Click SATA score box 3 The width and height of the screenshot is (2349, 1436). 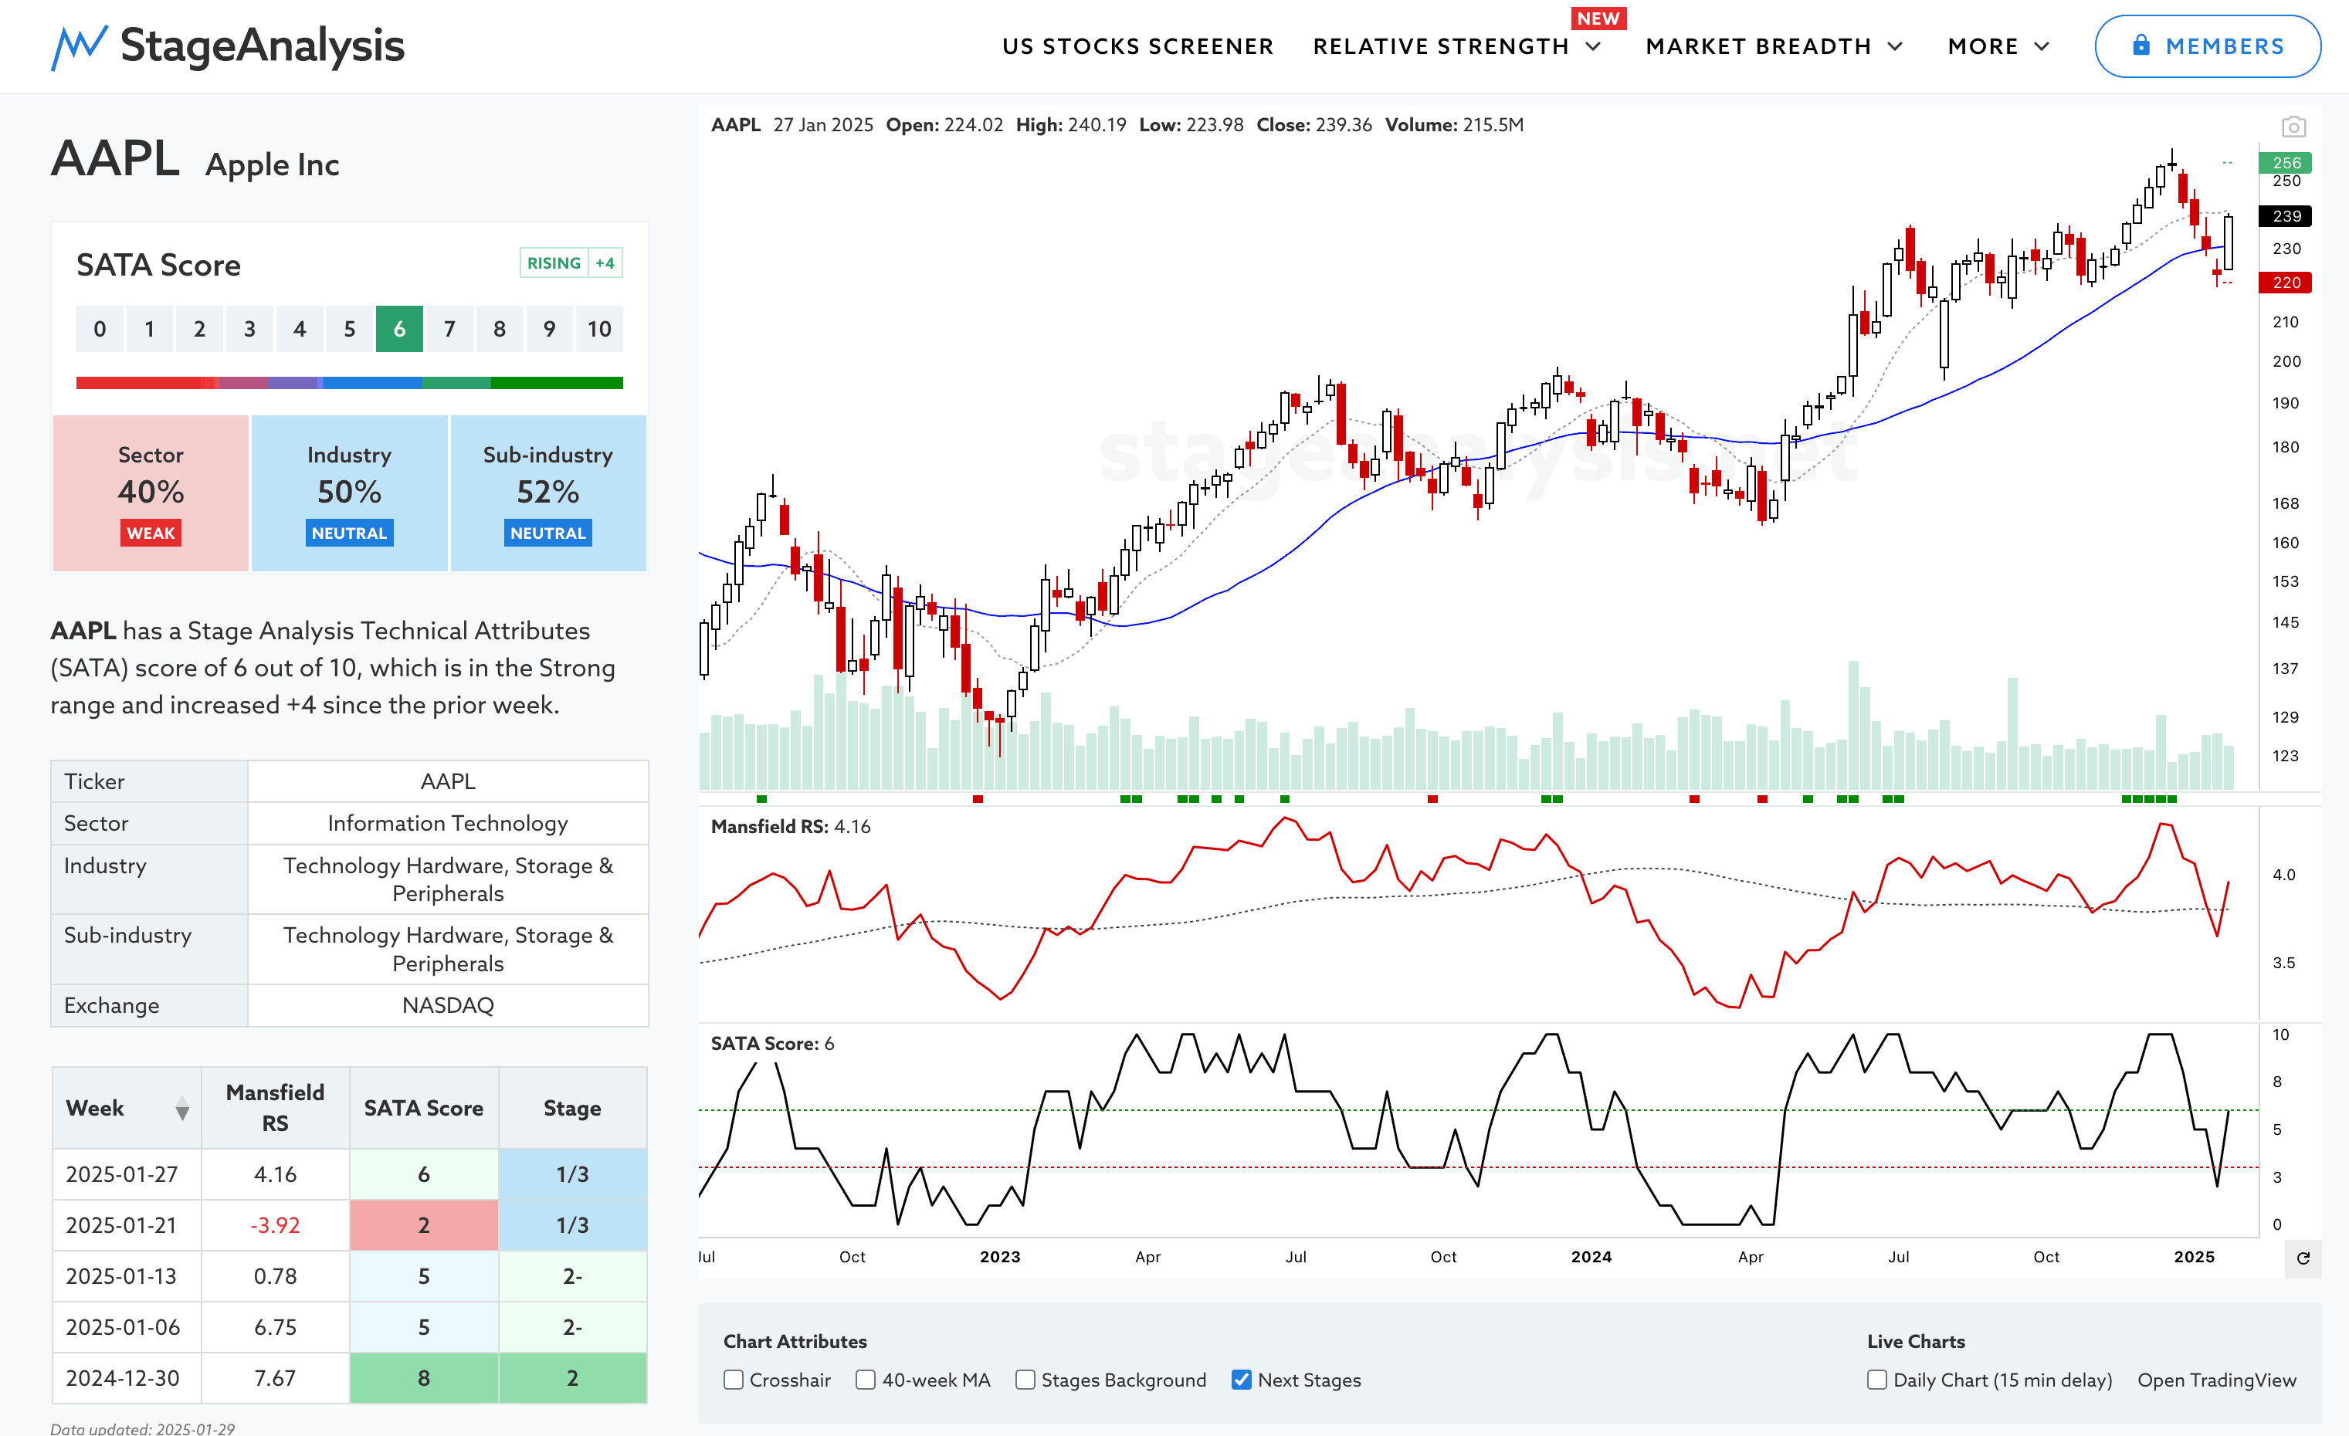click(x=249, y=329)
